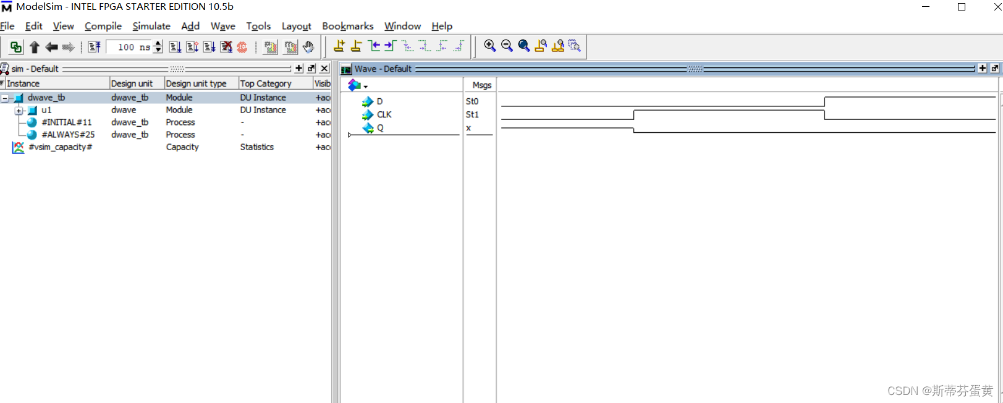Click the first performance profiling toolbar icon

[x=271, y=47]
